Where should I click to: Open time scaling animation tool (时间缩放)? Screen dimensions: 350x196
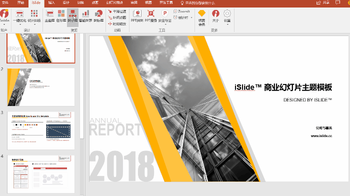[x=117, y=24]
